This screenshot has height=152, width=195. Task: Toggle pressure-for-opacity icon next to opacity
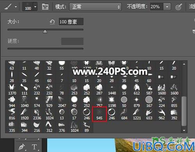tap(179, 7)
